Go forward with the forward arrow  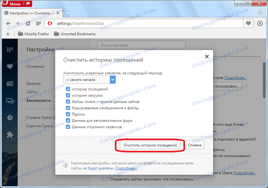18,24
